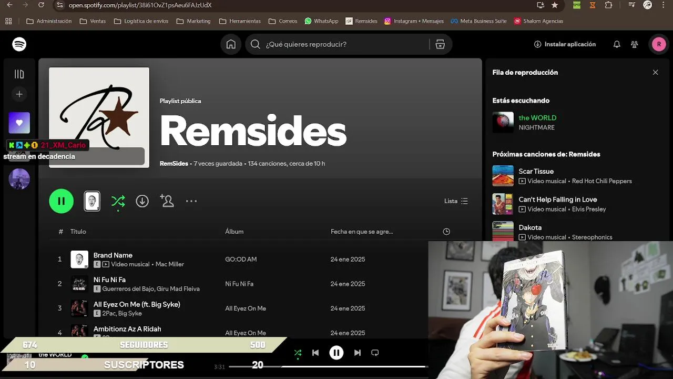The width and height of the screenshot is (673, 379).
Task: Open the Meta Business Suite bookmark
Action: tap(478, 21)
